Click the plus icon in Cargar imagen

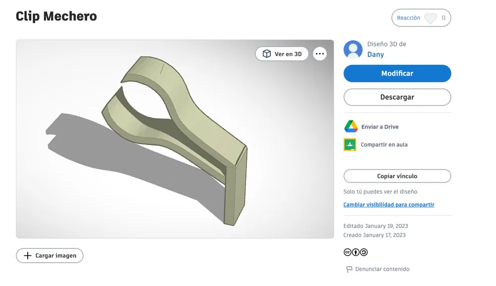click(x=28, y=255)
